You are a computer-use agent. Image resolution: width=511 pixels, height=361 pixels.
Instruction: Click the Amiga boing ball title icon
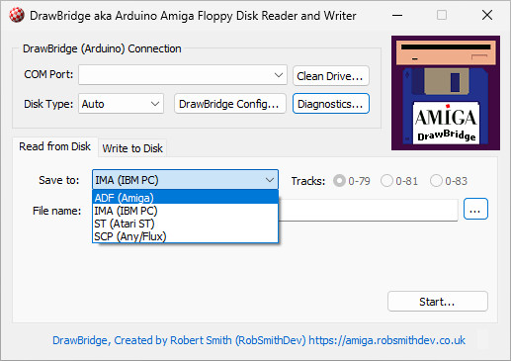click(x=16, y=15)
